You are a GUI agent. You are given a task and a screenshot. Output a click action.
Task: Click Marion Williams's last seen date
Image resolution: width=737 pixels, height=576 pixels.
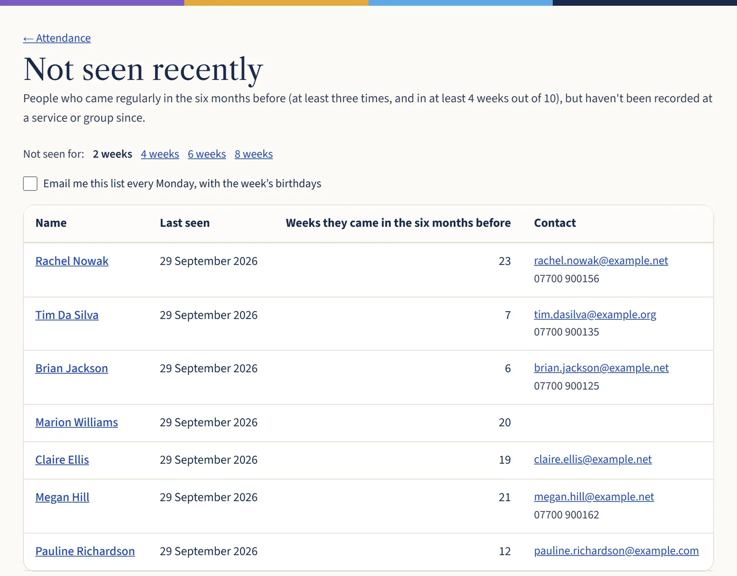[x=208, y=422]
